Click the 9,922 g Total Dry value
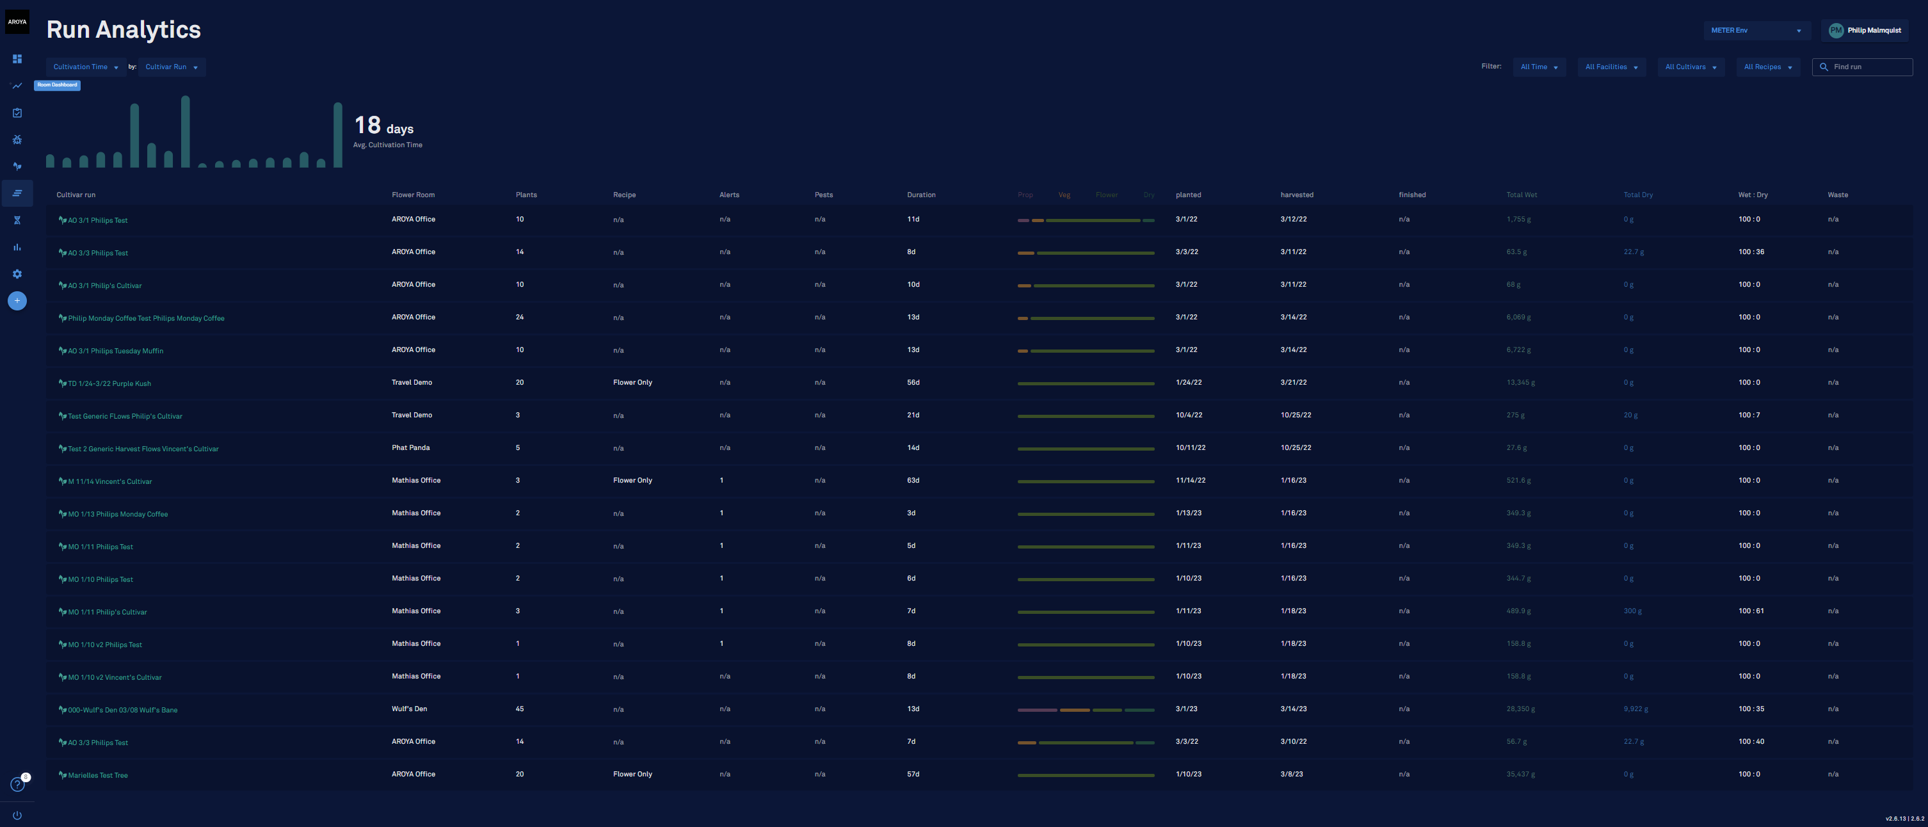The height and width of the screenshot is (827, 1928). click(1635, 709)
